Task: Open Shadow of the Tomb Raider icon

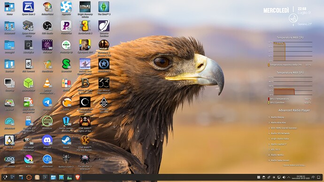Action: tap(85, 102)
